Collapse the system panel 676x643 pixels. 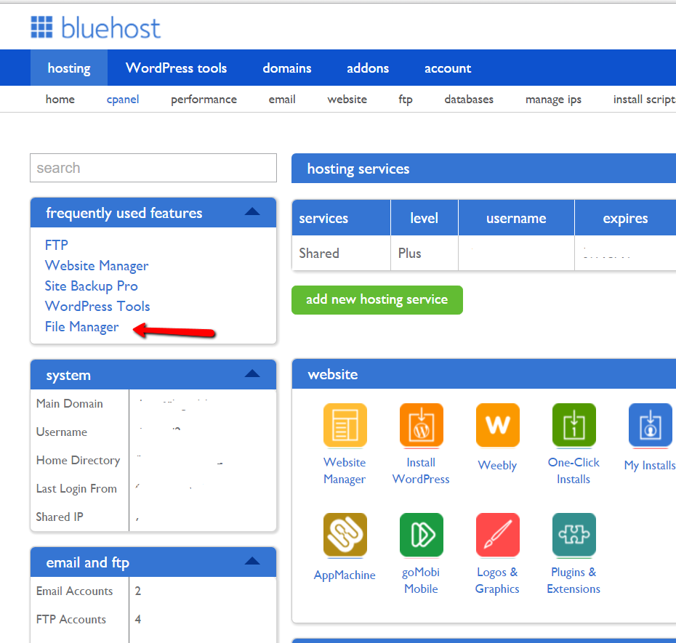click(x=252, y=373)
